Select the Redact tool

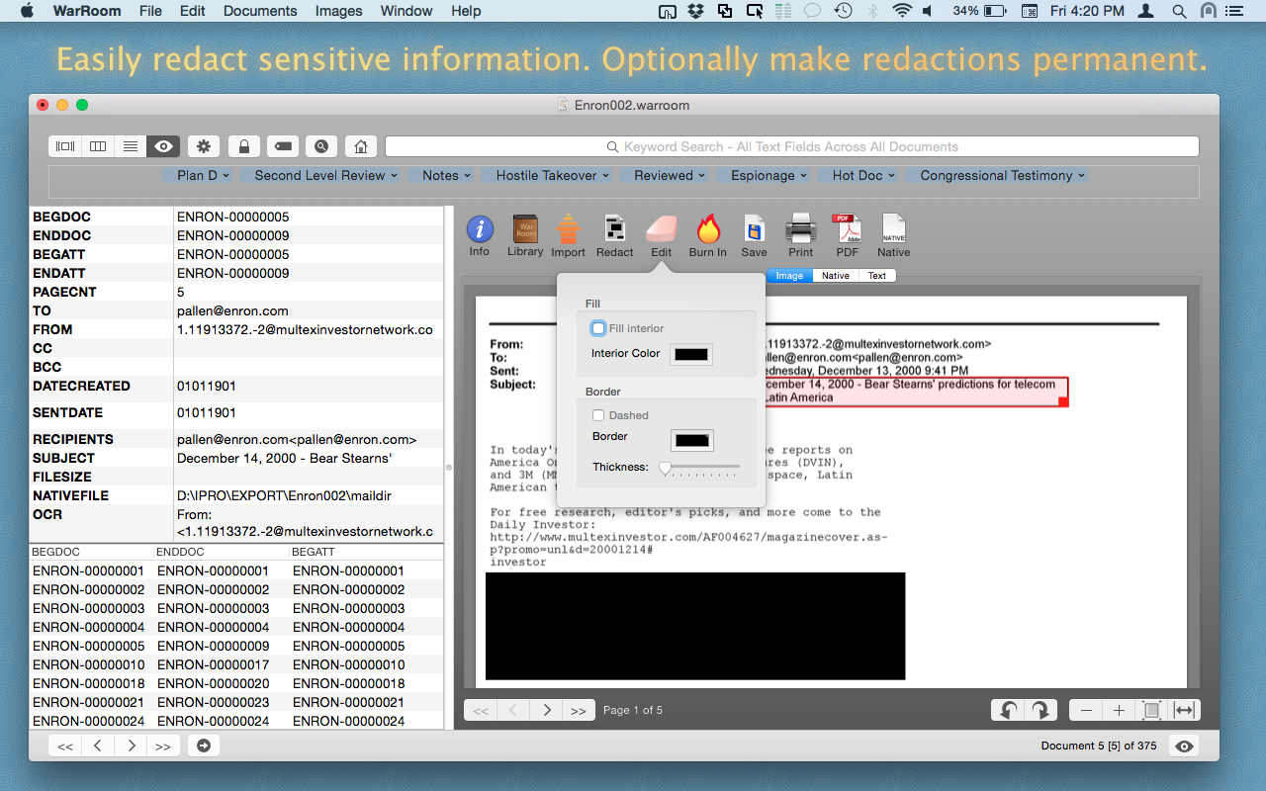[x=614, y=229]
